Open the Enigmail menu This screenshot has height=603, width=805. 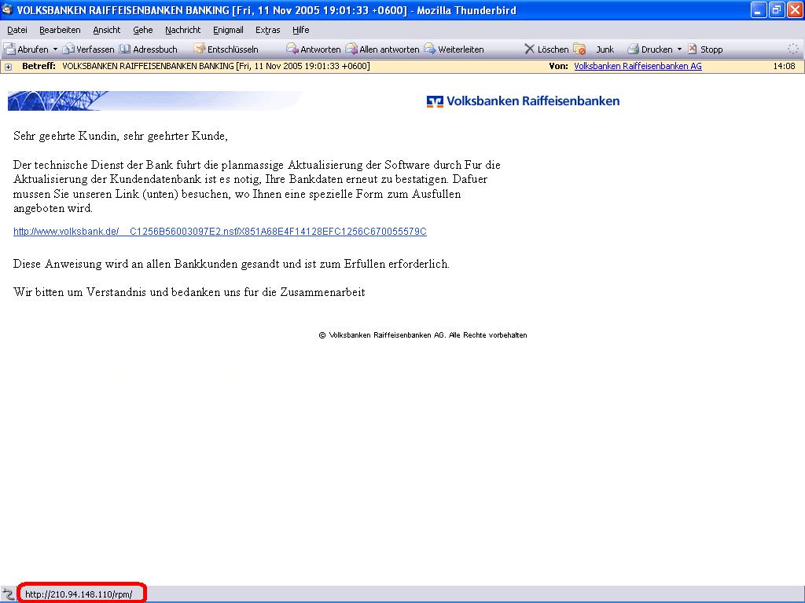pyautogui.click(x=228, y=30)
